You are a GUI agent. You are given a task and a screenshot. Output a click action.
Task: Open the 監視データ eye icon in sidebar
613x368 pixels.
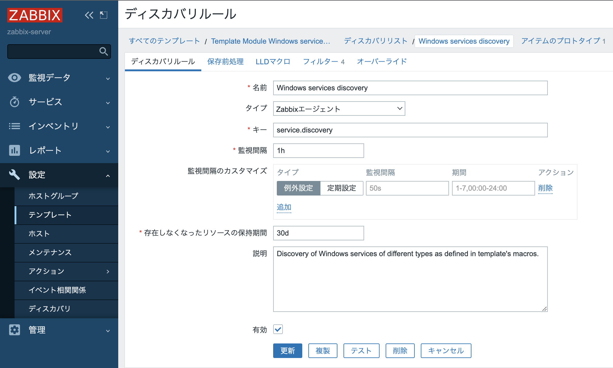pyautogui.click(x=14, y=78)
